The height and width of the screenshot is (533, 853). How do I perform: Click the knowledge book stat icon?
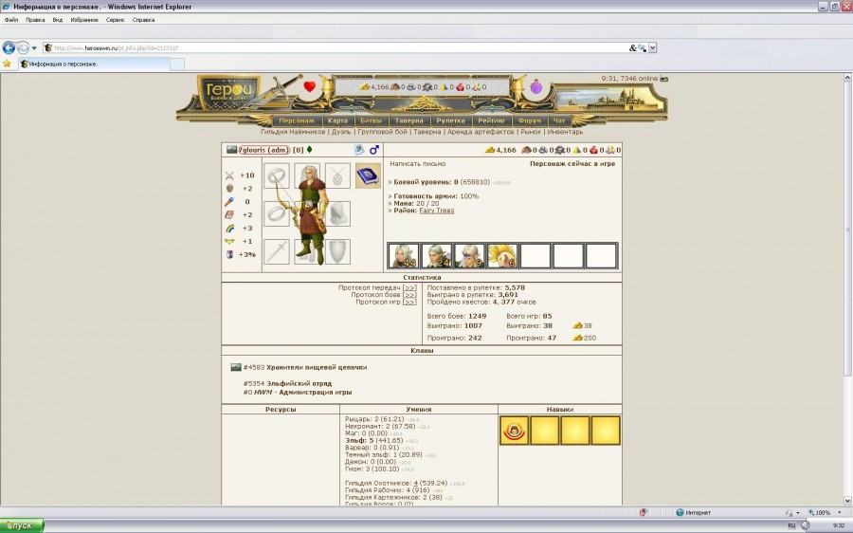(229, 214)
